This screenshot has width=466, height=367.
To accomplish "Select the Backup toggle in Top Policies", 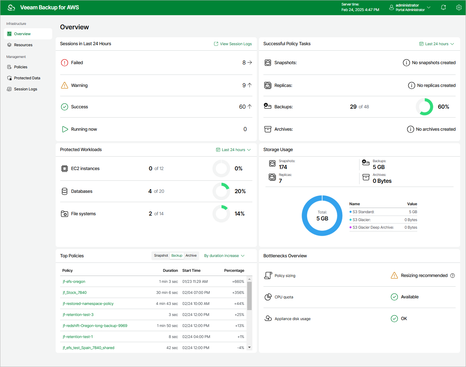I will click(x=177, y=256).
